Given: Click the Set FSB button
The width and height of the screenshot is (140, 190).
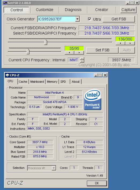Looking at the screenshot, I should pyautogui.click(x=102, y=50).
